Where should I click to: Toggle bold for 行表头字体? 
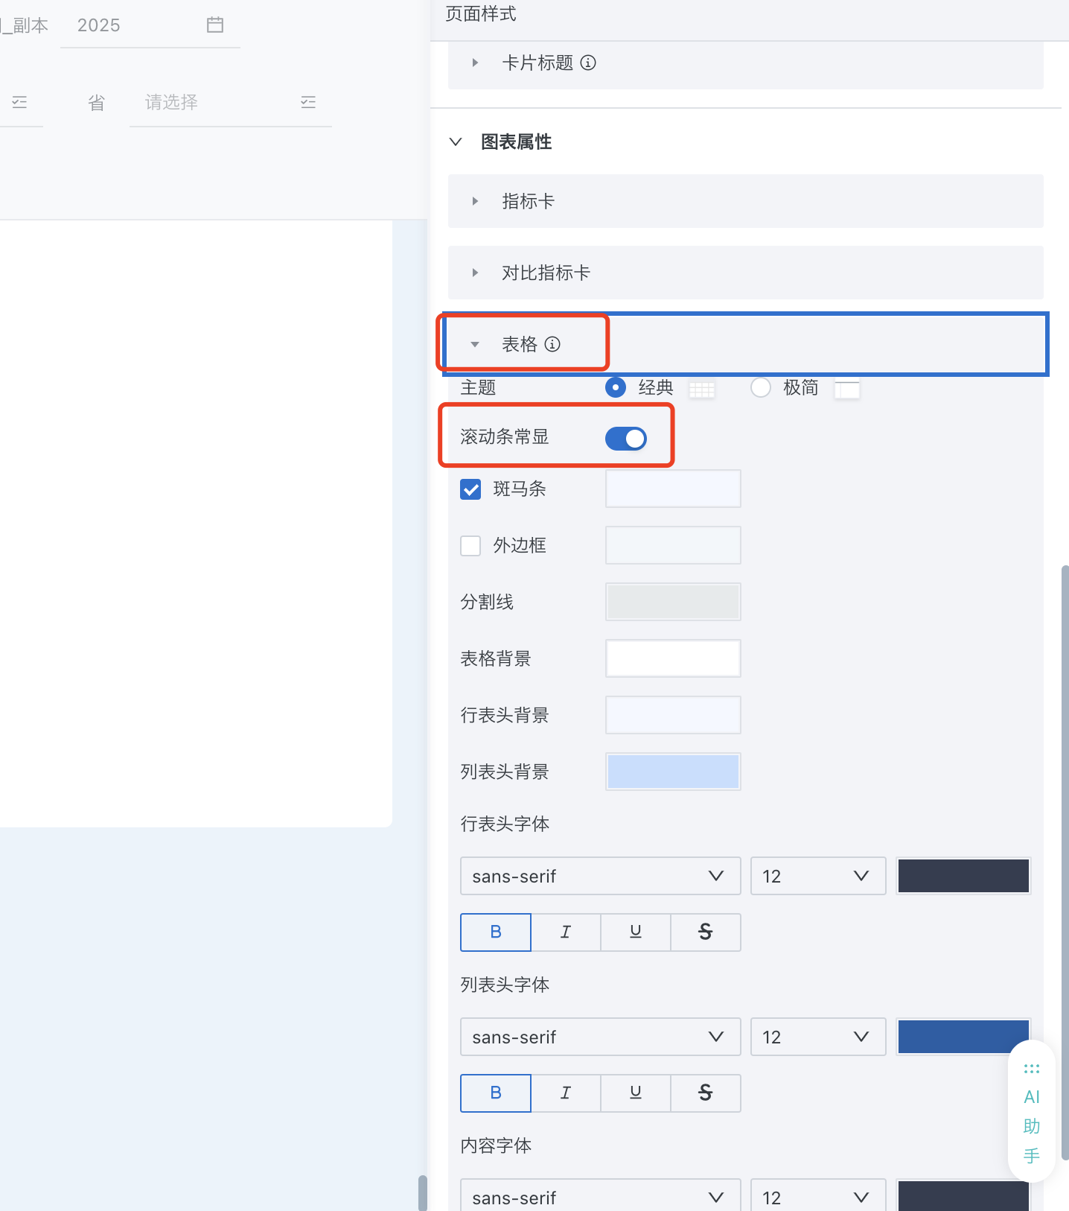[496, 932]
